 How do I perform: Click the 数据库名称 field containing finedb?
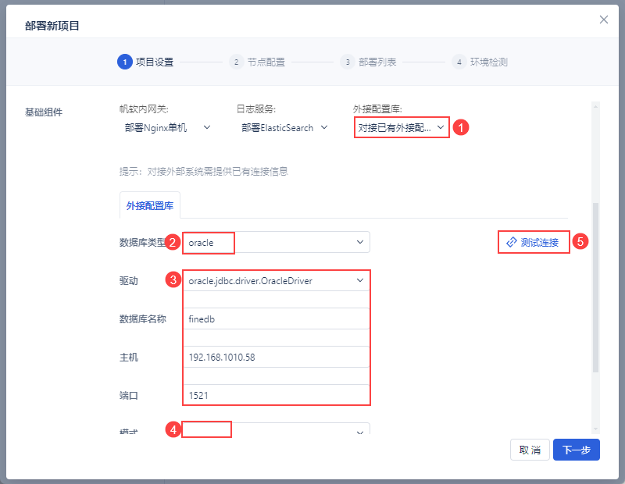[x=276, y=319]
